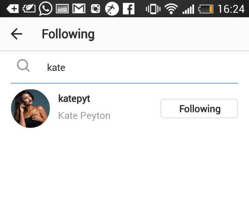The height and width of the screenshot is (199, 249).
Task: Tap the Instagram camera notification icon
Action: pos(95,9)
